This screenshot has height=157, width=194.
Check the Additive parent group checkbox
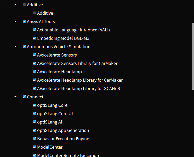24,5
